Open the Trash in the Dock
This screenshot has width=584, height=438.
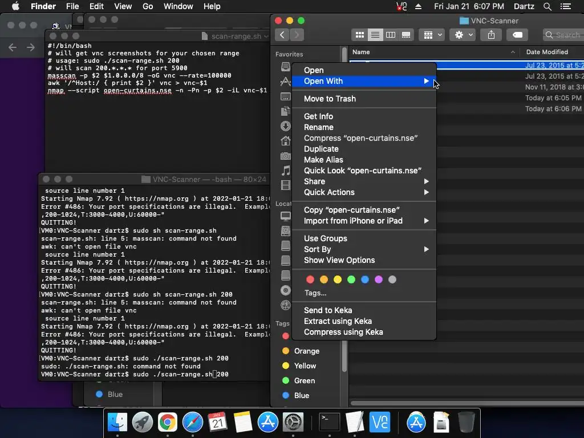pos(466,423)
